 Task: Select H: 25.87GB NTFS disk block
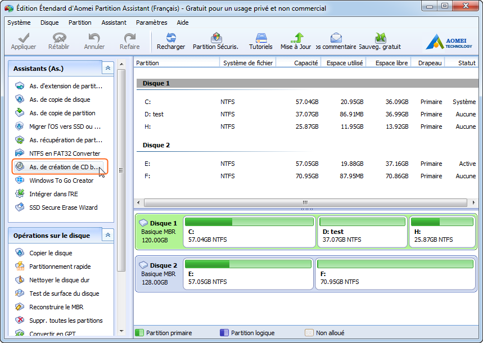(x=443, y=232)
